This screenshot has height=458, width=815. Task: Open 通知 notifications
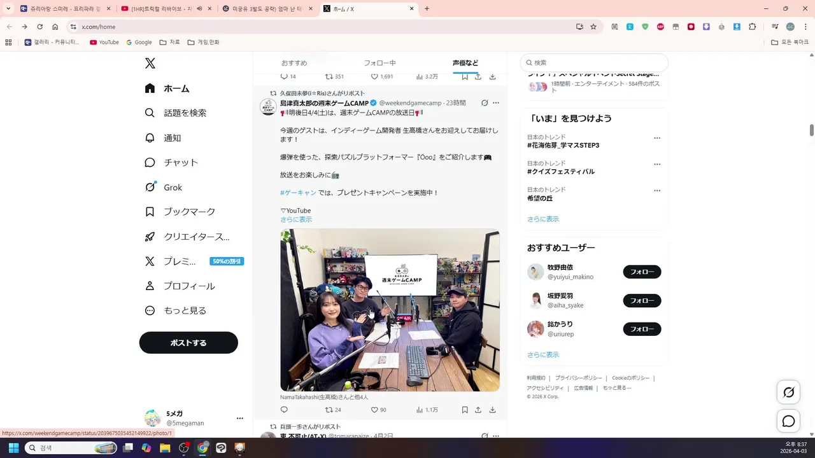[163, 137]
